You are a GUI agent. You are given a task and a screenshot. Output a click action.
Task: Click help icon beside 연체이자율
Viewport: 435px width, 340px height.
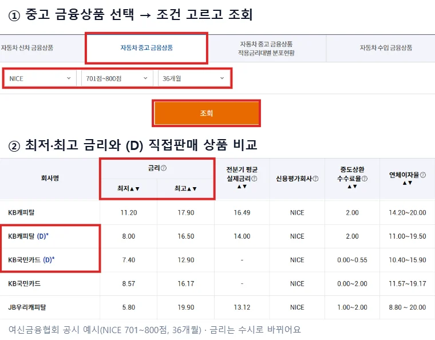point(423,175)
